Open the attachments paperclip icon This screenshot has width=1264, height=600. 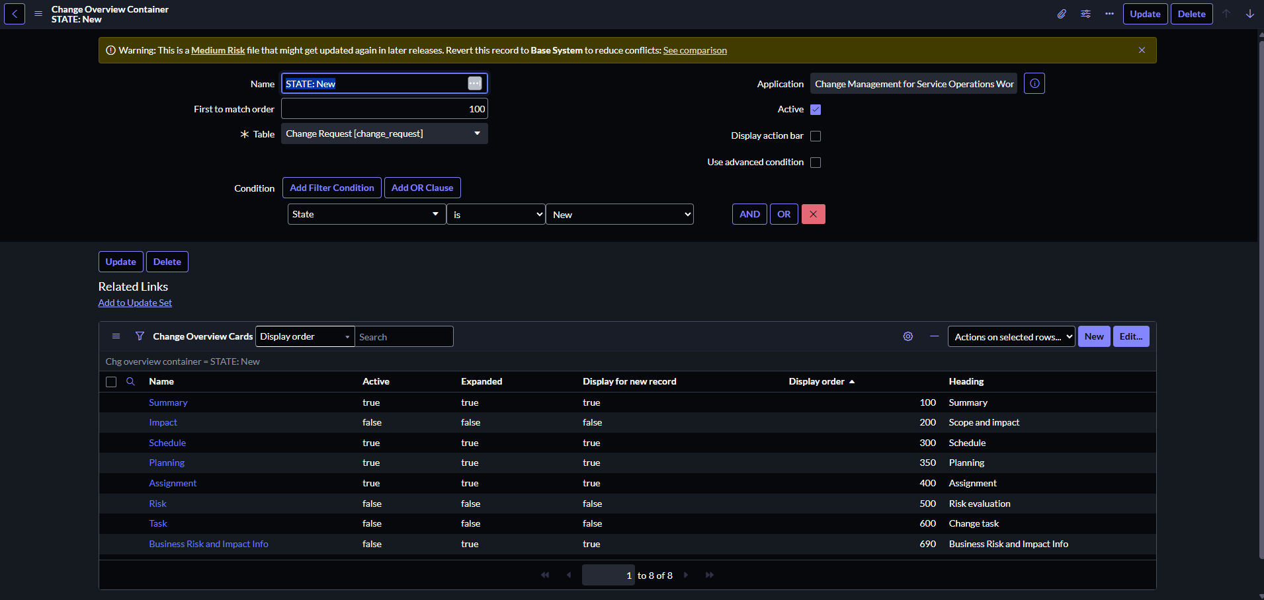(1062, 14)
